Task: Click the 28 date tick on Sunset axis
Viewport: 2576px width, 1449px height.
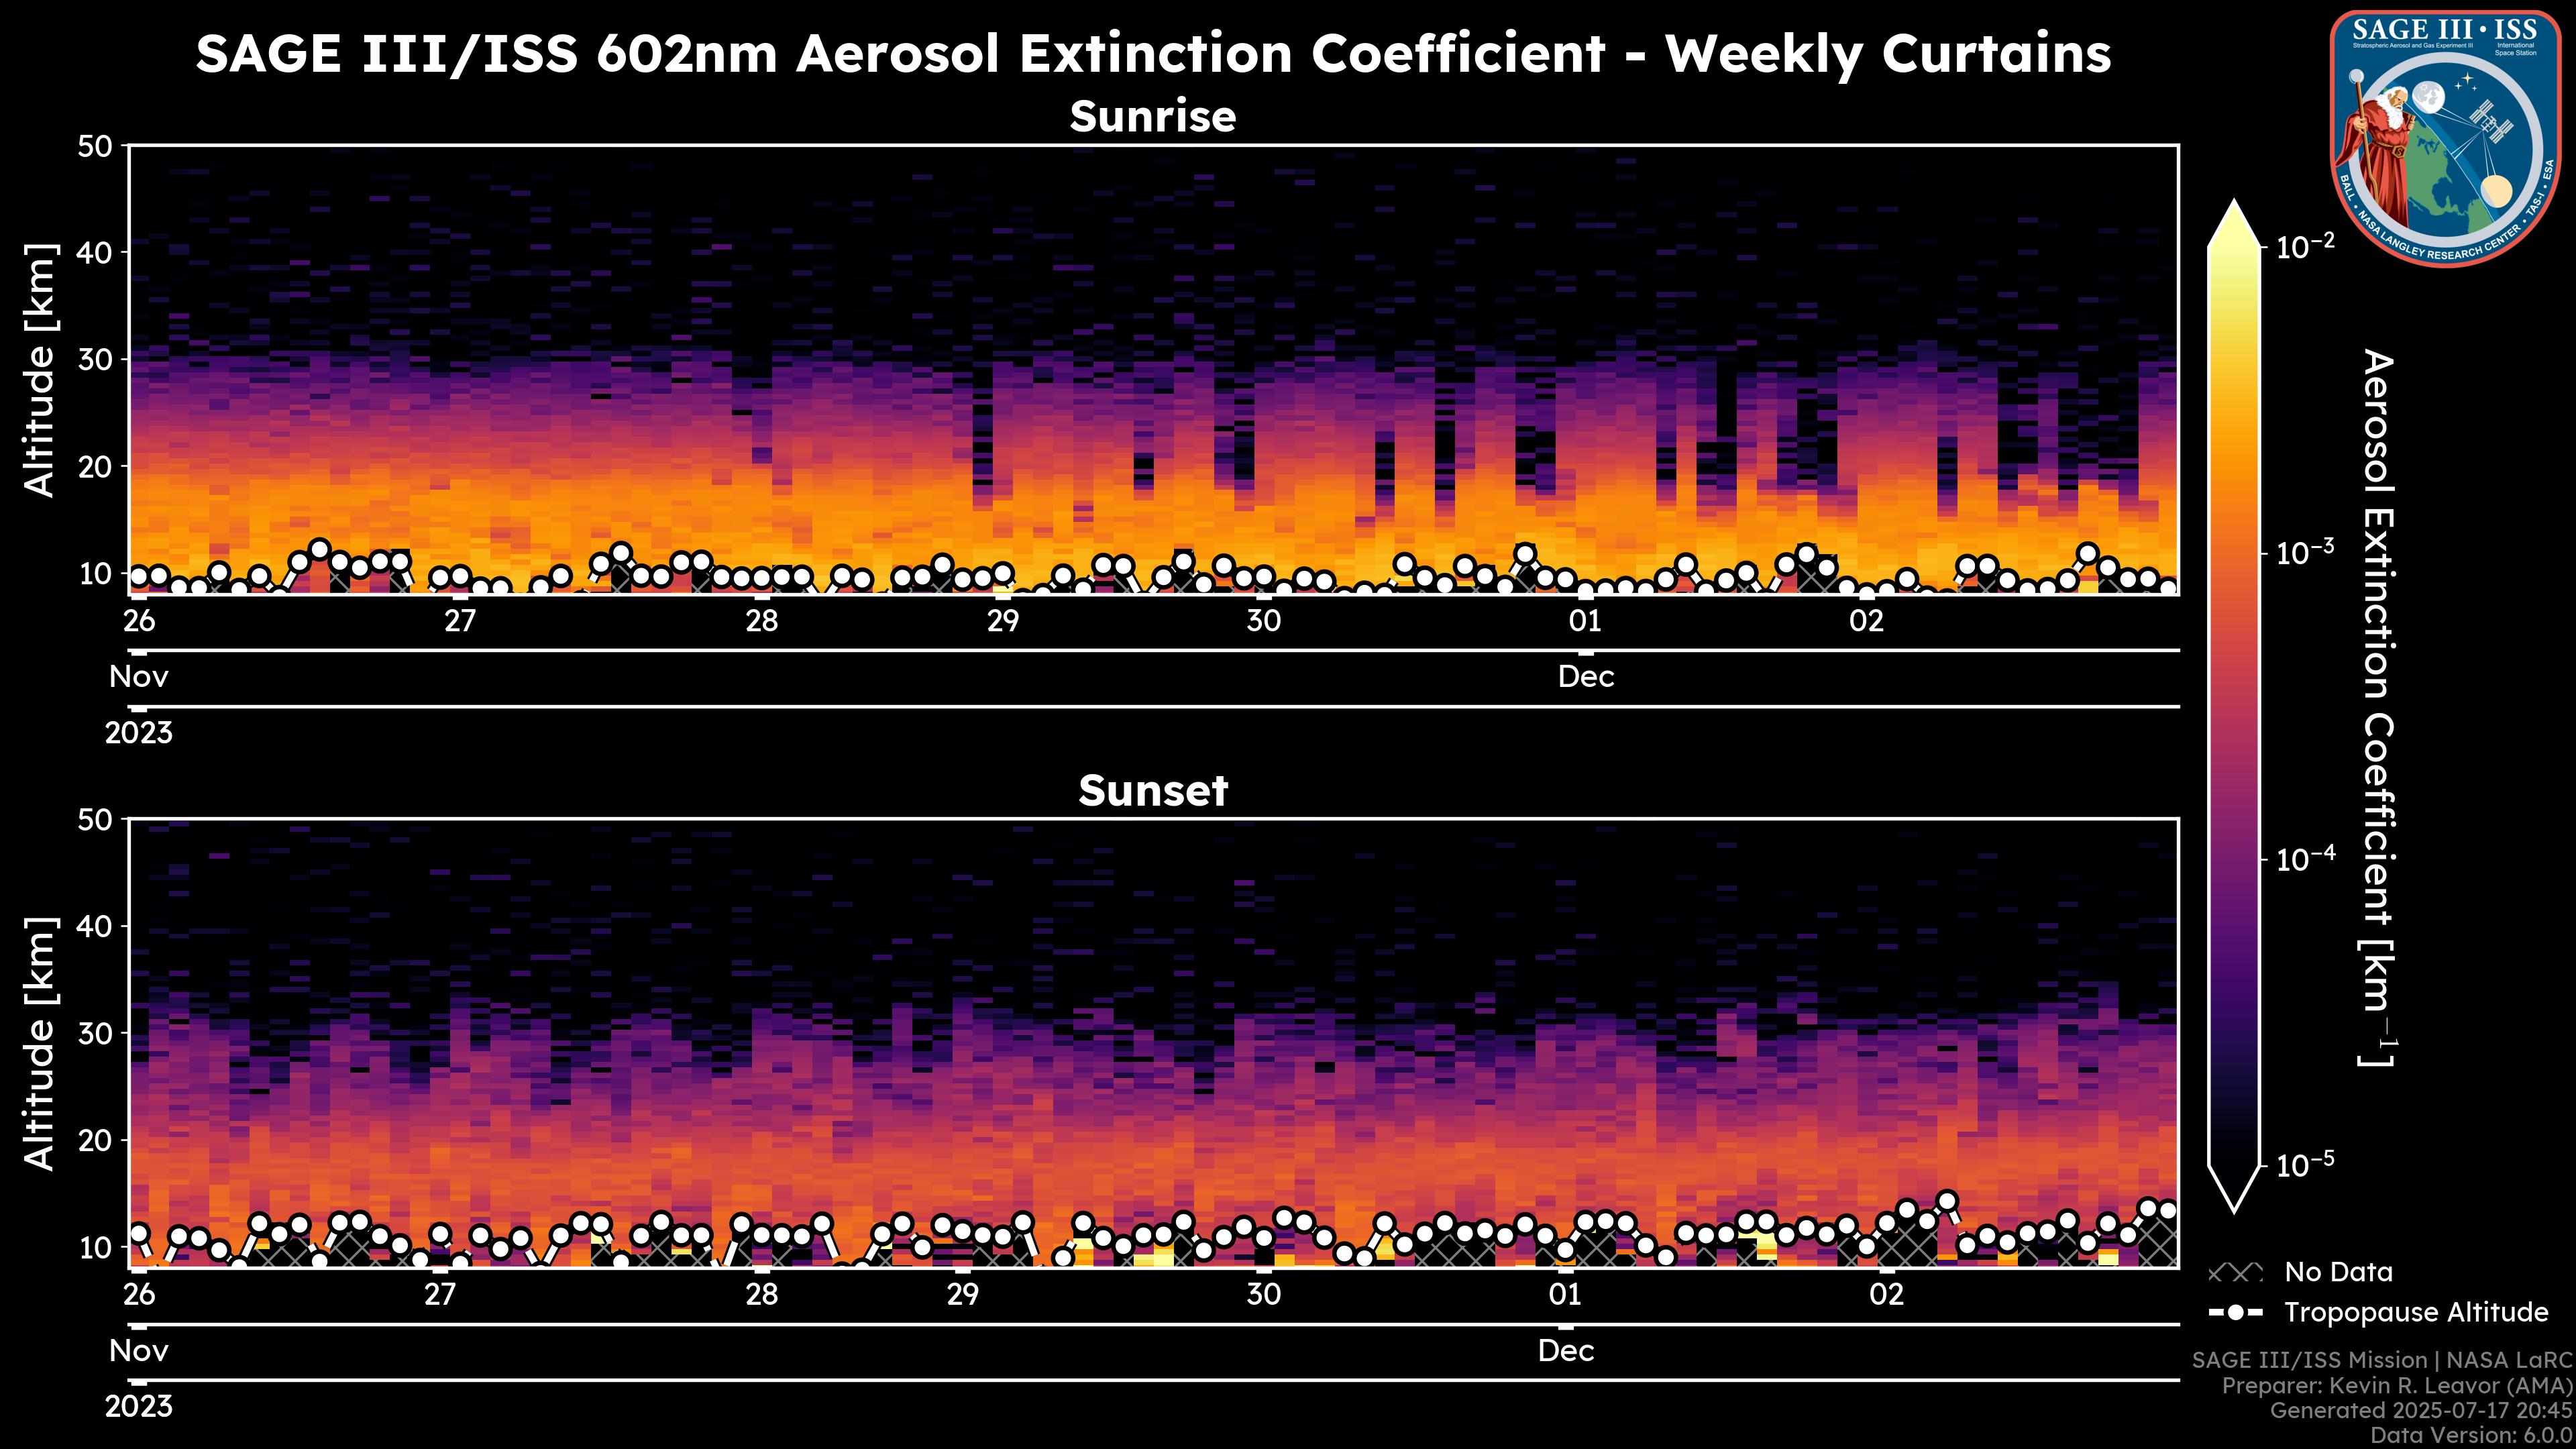Action: 761,1294
